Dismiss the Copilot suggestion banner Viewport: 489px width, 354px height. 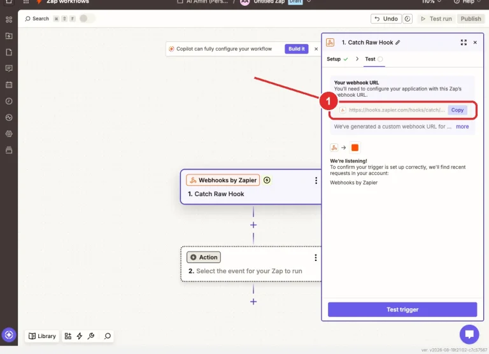(316, 49)
